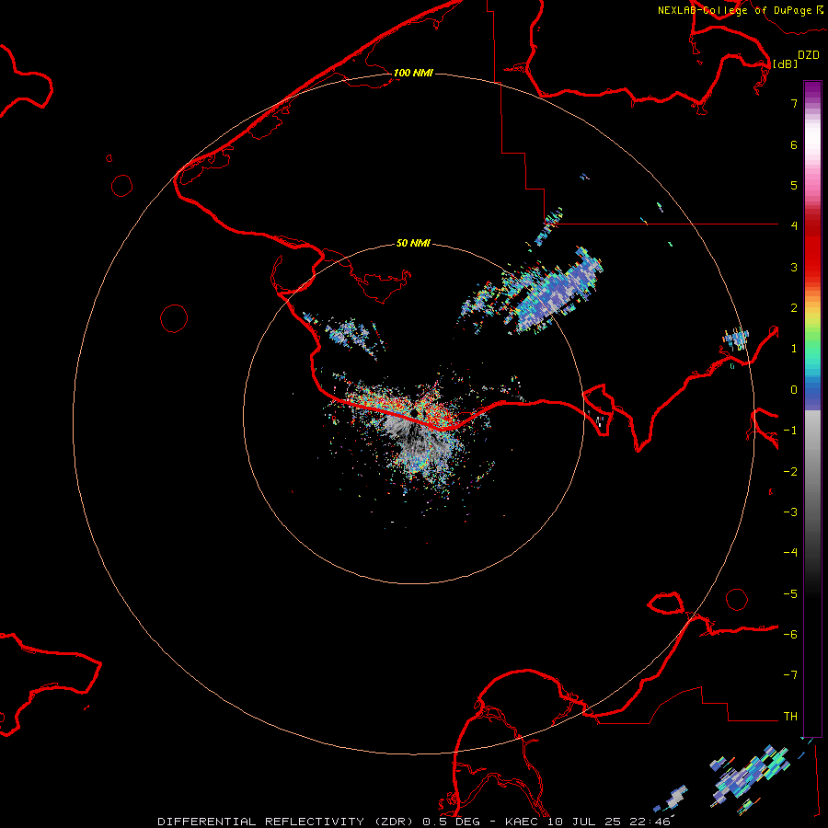This screenshot has width=828, height=828.
Task: Click the -7 value on the color scale
Action: pyautogui.click(x=790, y=675)
